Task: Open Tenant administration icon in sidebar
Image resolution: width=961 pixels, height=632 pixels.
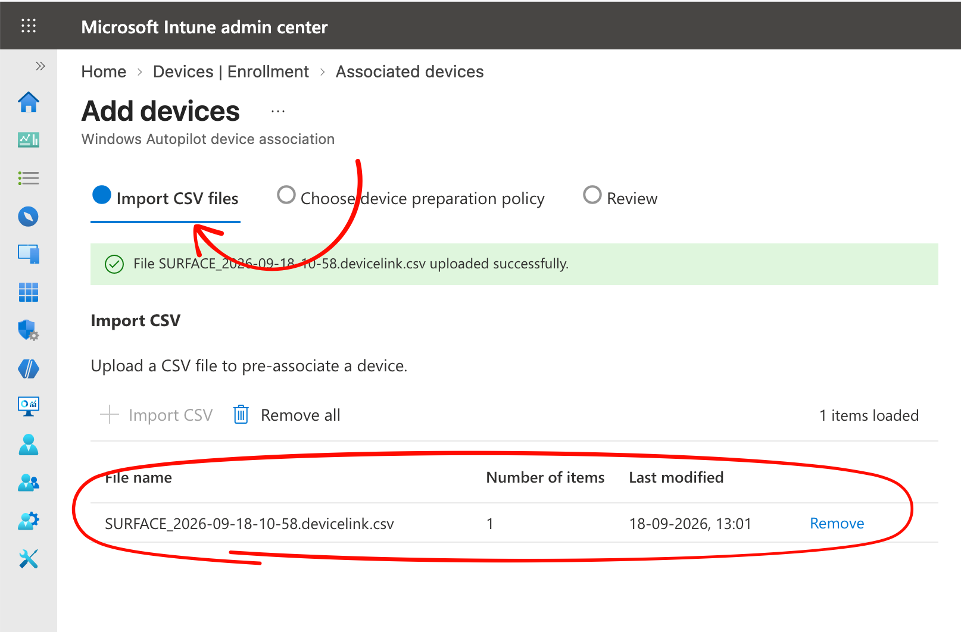Action: click(29, 521)
